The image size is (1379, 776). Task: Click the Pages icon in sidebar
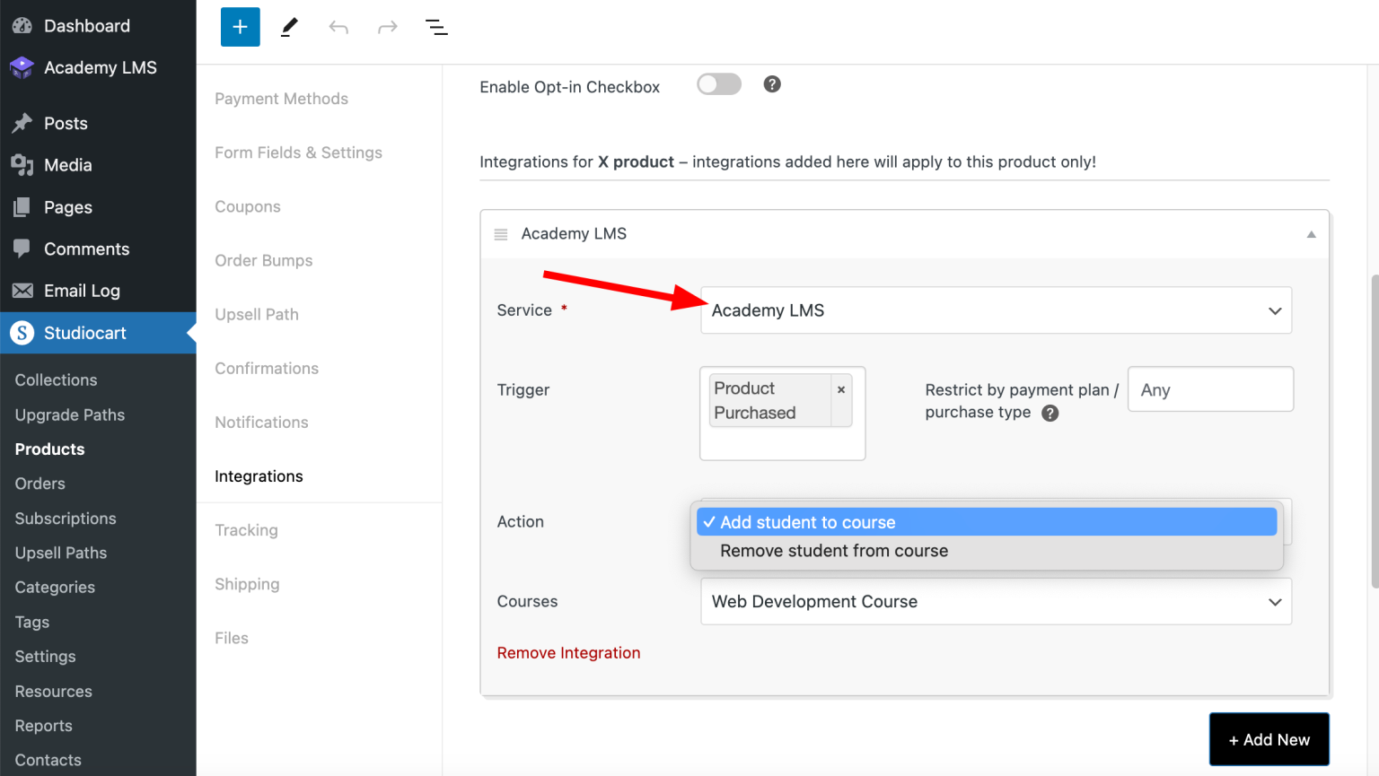click(22, 207)
